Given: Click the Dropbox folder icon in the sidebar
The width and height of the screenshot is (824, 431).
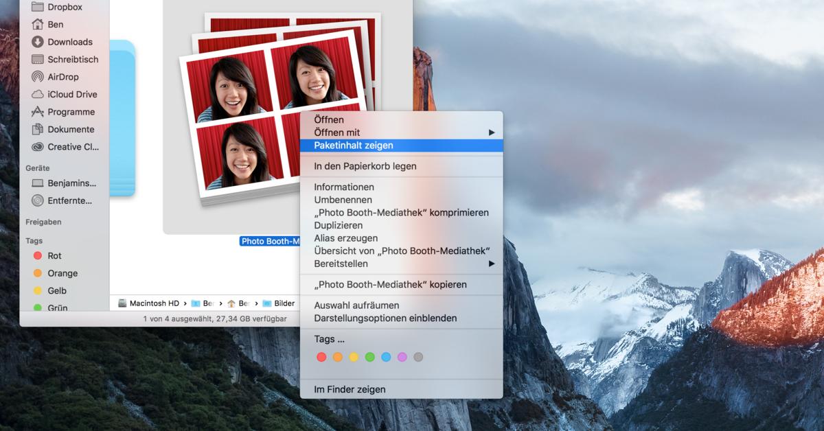Looking at the screenshot, I should point(37,7).
